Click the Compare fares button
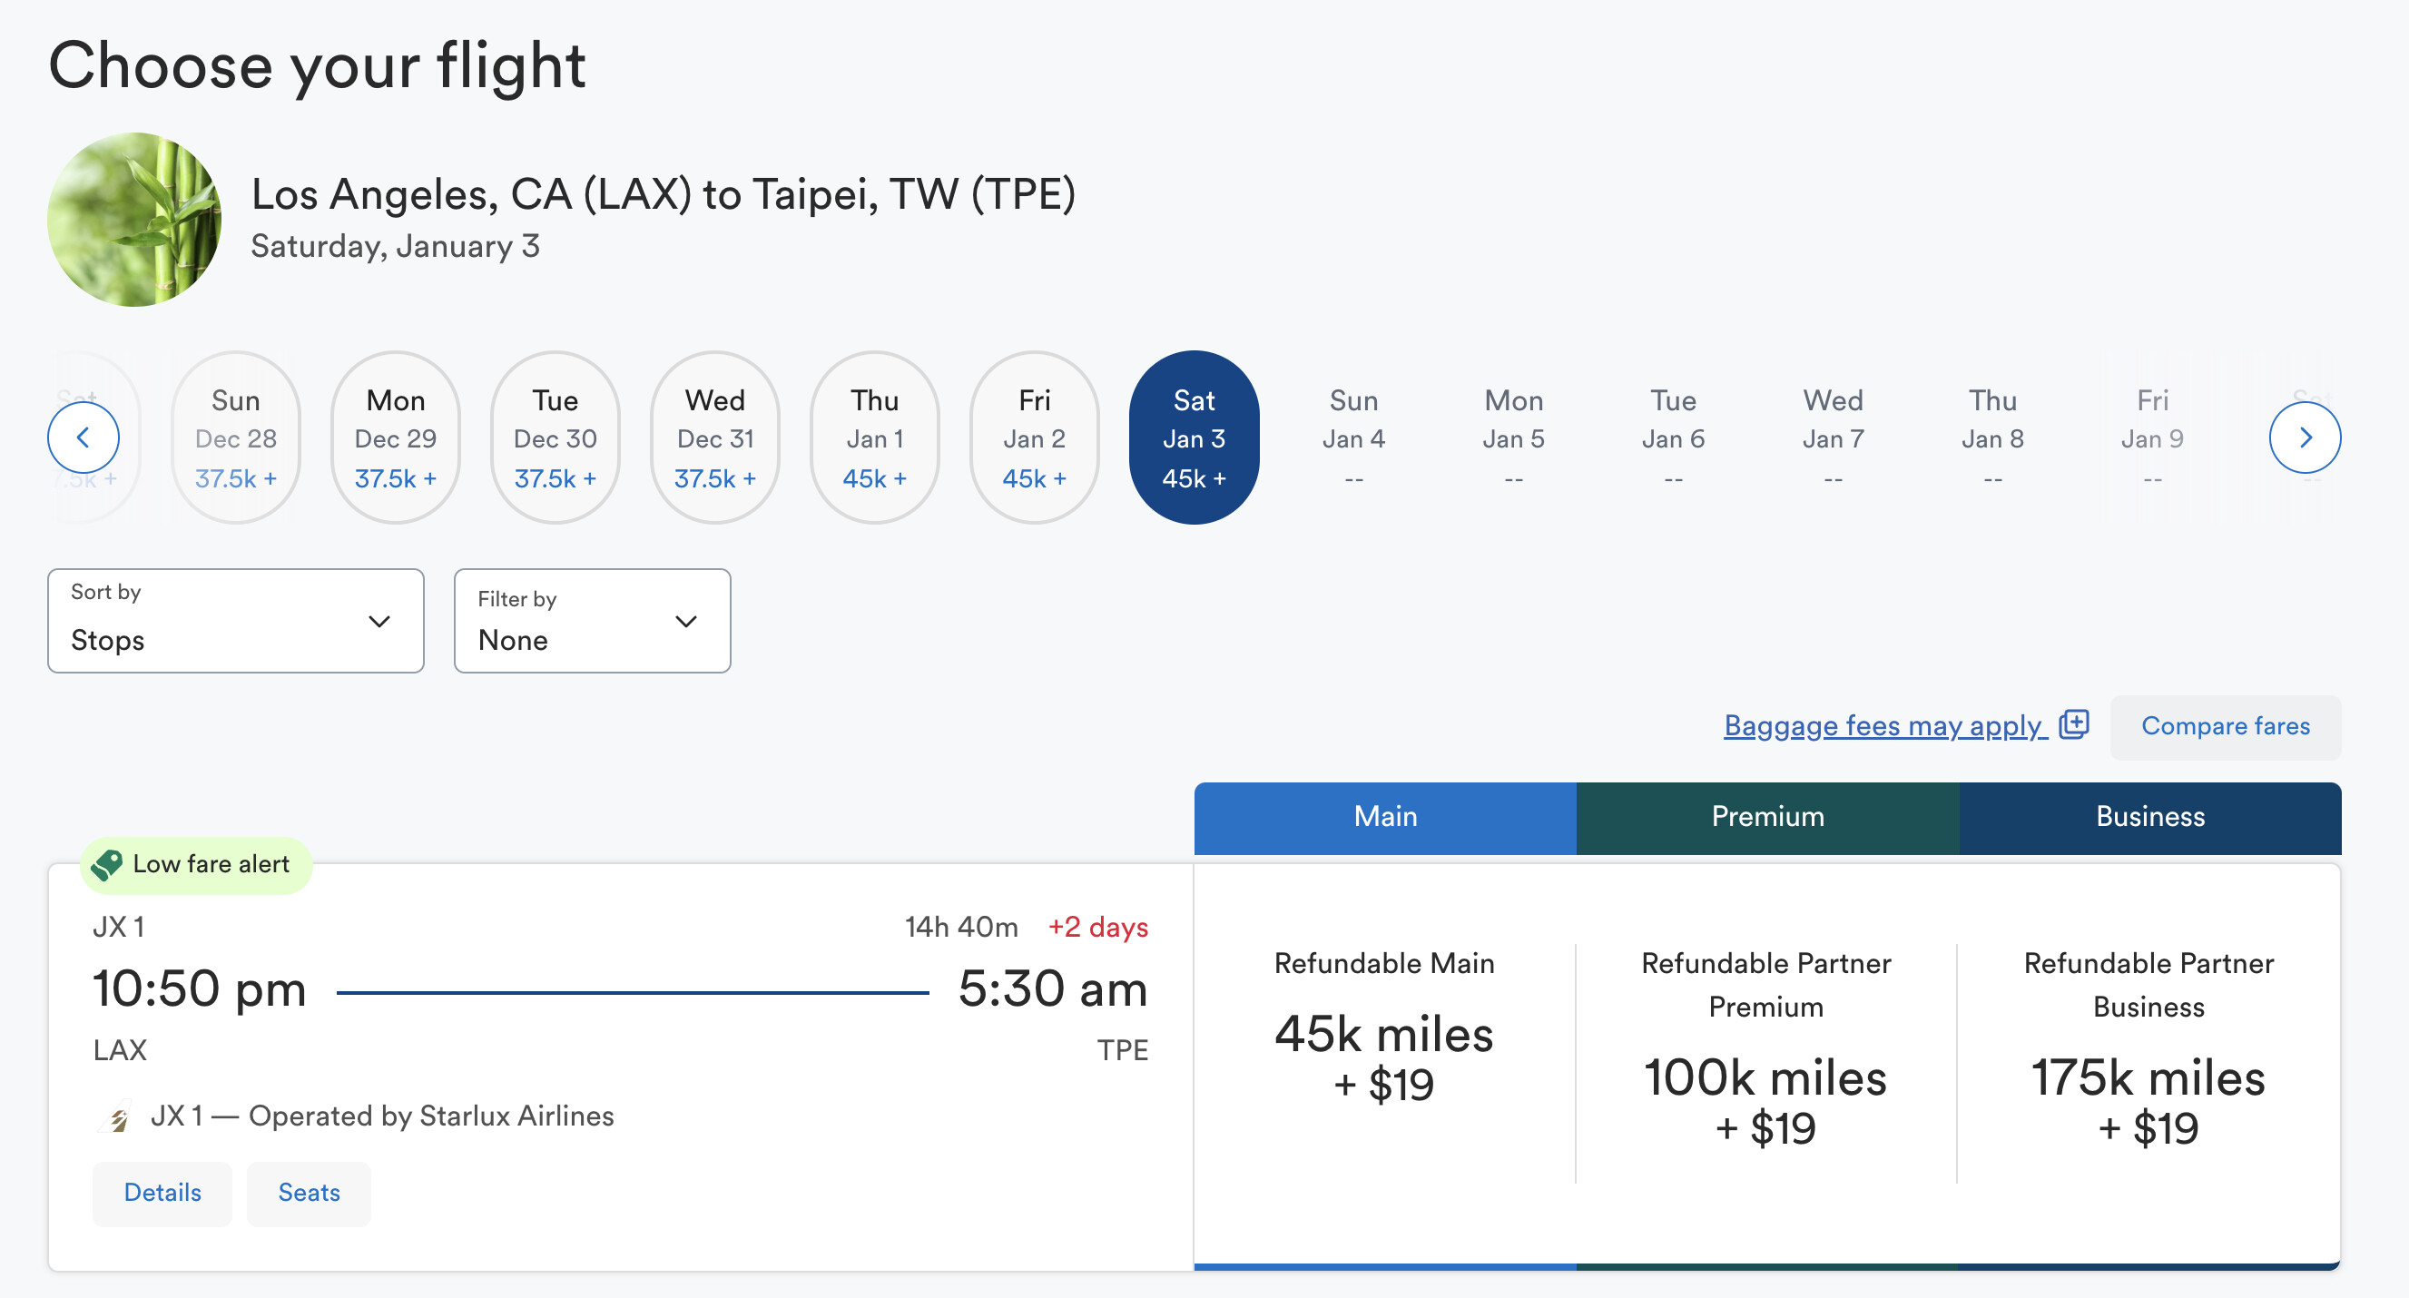2409x1298 pixels. point(2225,725)
